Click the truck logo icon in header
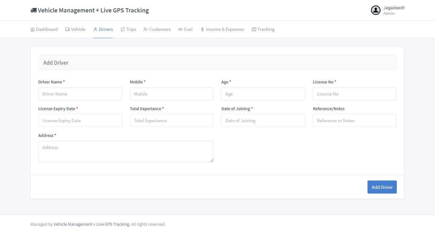Screen dimensions: 435x234 click(33, 11)
